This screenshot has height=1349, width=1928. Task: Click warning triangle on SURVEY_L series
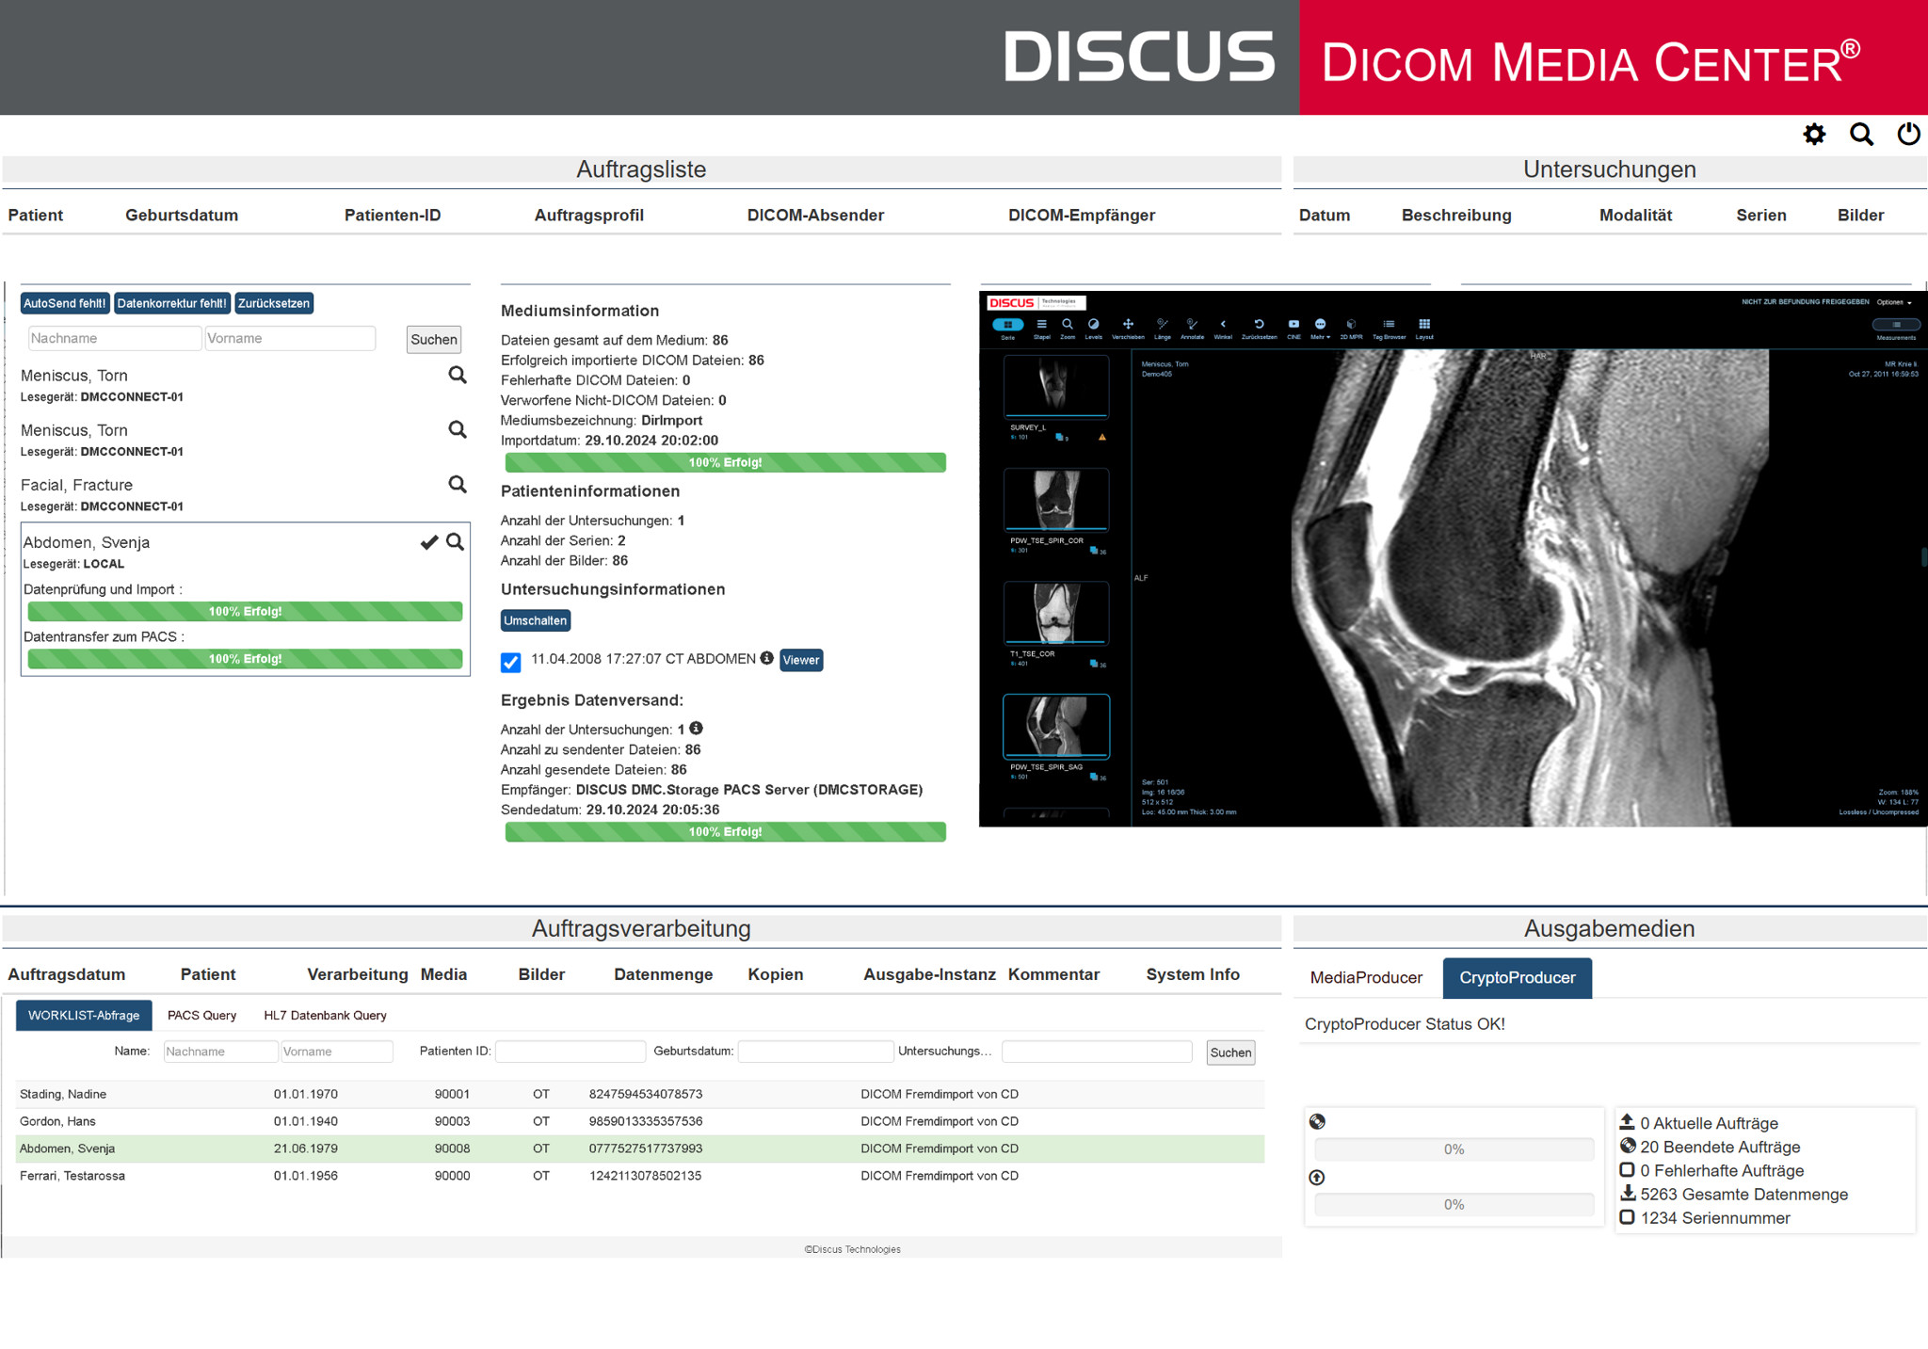point(1101,437)
